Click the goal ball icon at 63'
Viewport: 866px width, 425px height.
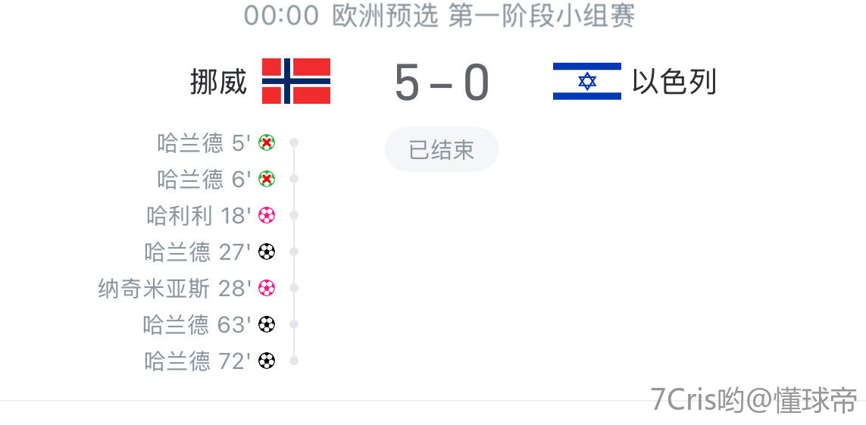click(x=266, y=324)
